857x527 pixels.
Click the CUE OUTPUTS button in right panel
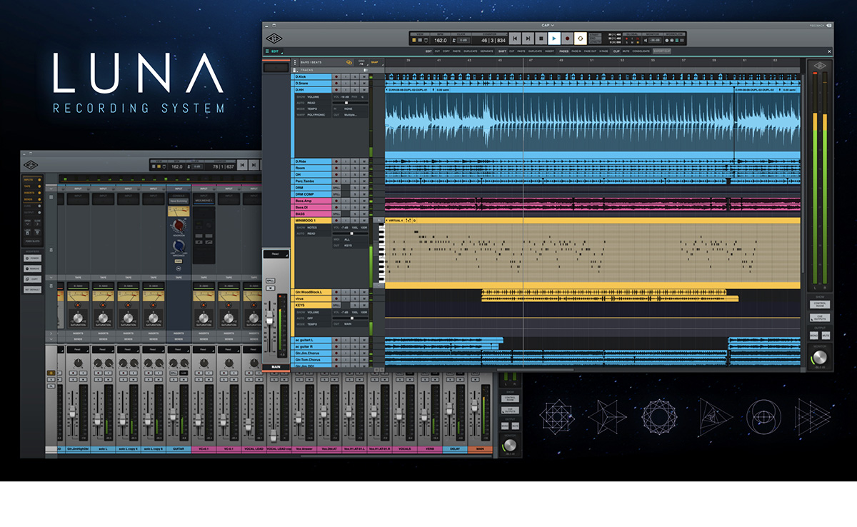820,318
